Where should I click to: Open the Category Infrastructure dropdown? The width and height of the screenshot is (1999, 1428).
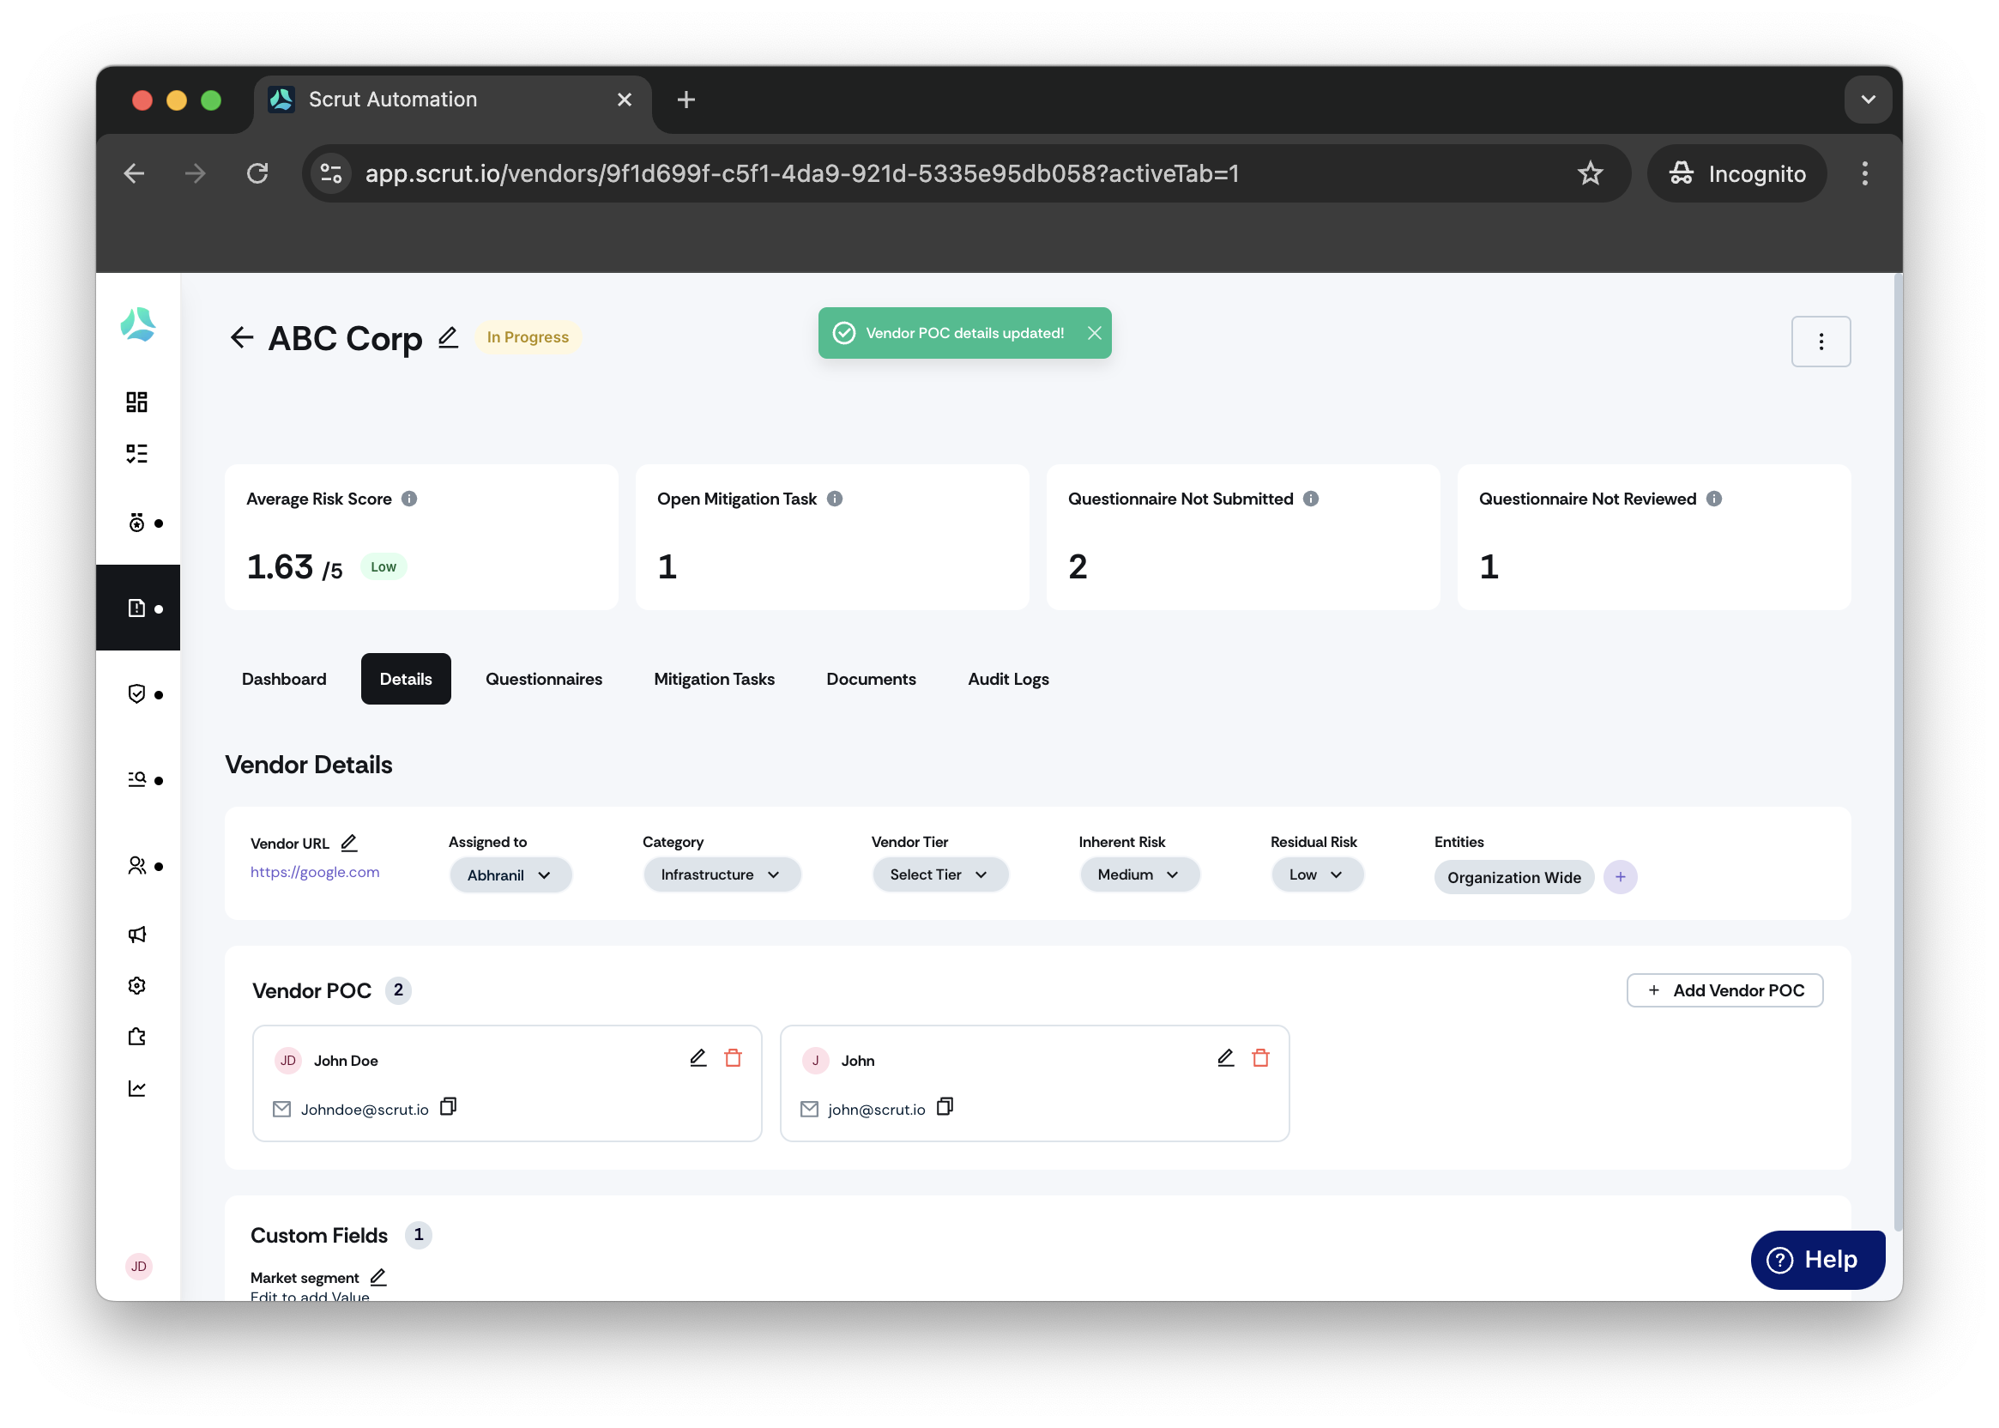pos(721,874)
